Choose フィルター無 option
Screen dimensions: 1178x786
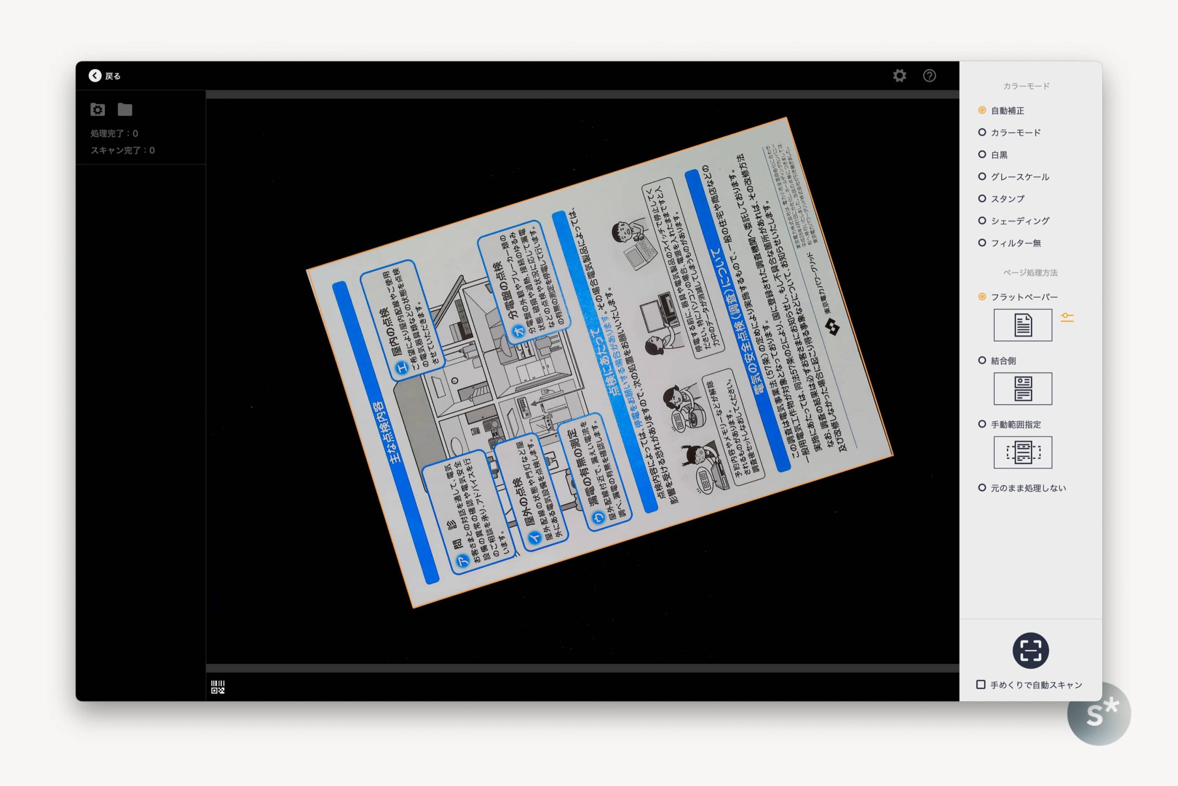(982, 243)
